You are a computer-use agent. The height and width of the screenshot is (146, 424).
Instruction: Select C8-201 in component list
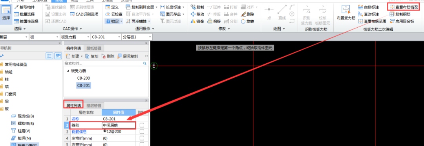83,85
